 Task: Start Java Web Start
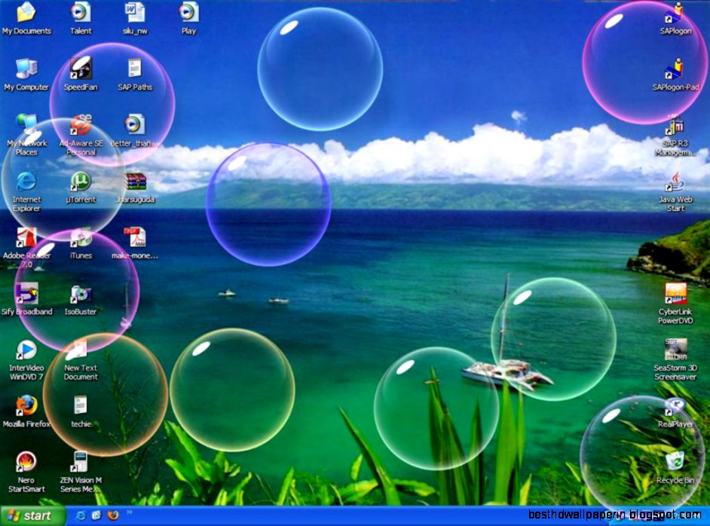(x=673, y=186)
